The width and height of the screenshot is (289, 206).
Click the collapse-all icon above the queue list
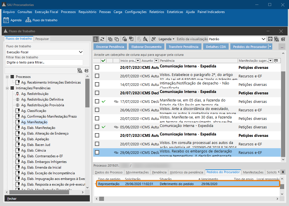click(x=86, y=71)
